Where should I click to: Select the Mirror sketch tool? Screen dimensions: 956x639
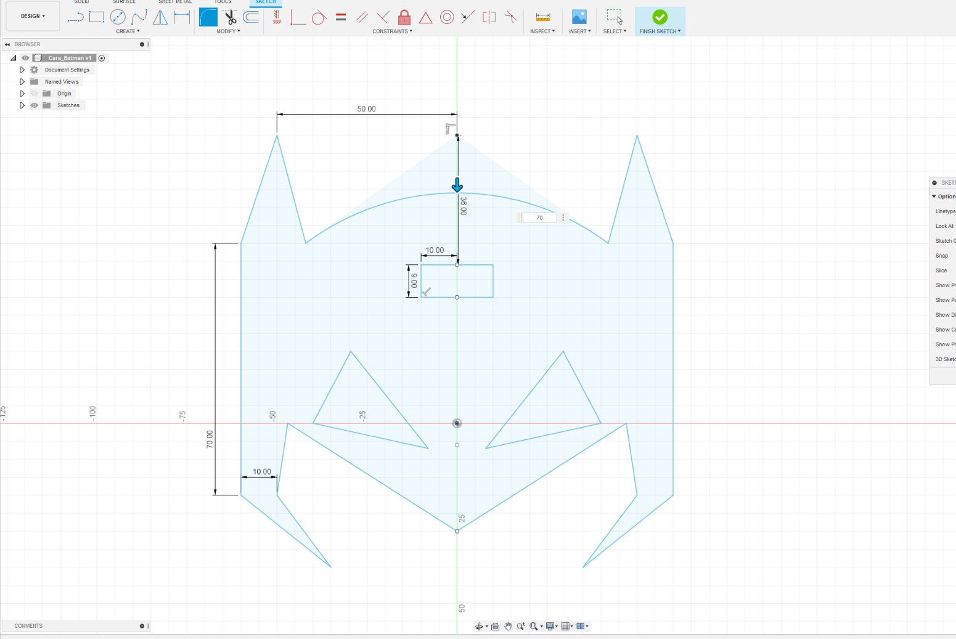click(160, 17)
